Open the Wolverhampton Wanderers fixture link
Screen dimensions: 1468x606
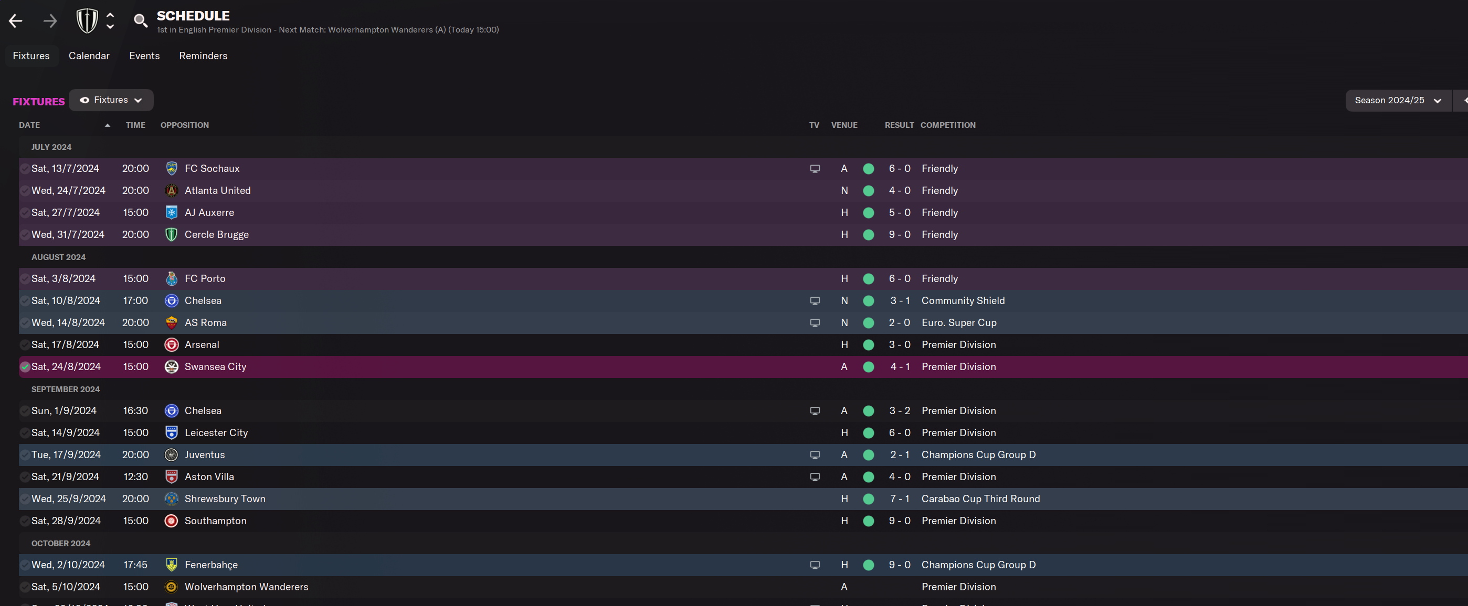246,587
